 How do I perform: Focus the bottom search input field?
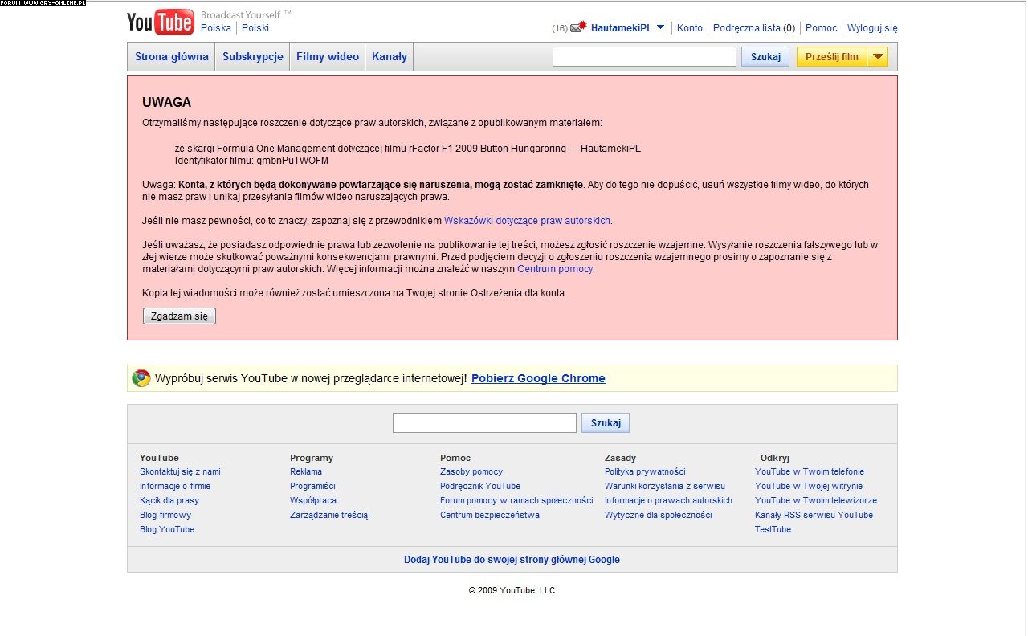(484, 422)
